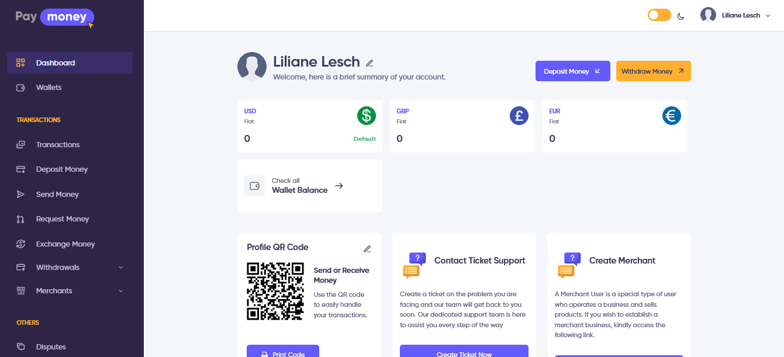Click the Deposit Money button
The height and width of the screenshot is (357, 784).
[573, 71]
